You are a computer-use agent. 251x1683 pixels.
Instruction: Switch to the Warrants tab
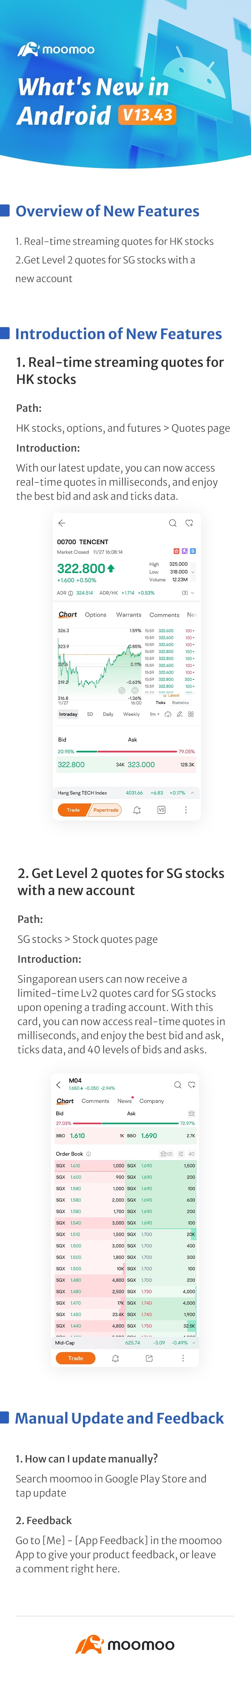[x=129, y=615]
